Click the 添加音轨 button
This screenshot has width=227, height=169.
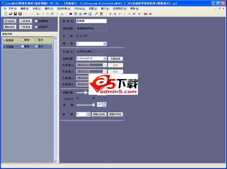(10, 21)
